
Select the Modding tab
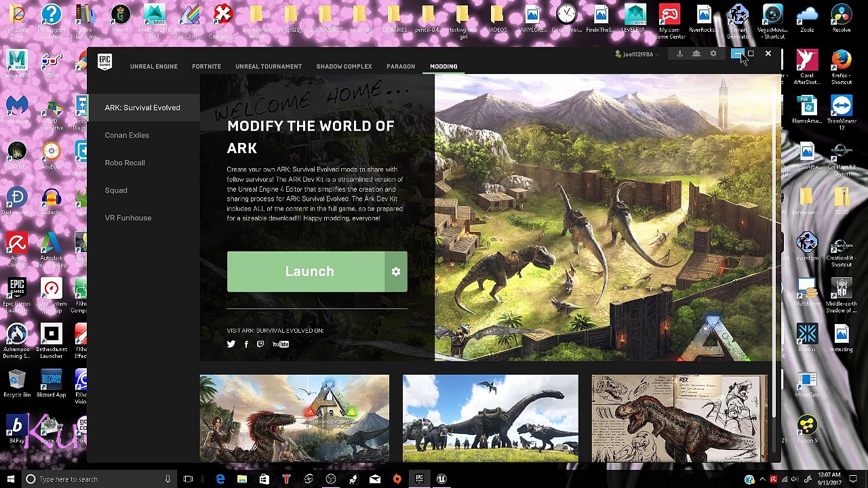coord(443,66)
